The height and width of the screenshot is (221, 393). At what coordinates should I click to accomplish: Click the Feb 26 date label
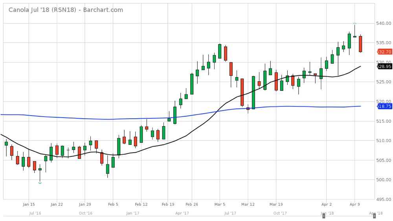coord(192,204)
